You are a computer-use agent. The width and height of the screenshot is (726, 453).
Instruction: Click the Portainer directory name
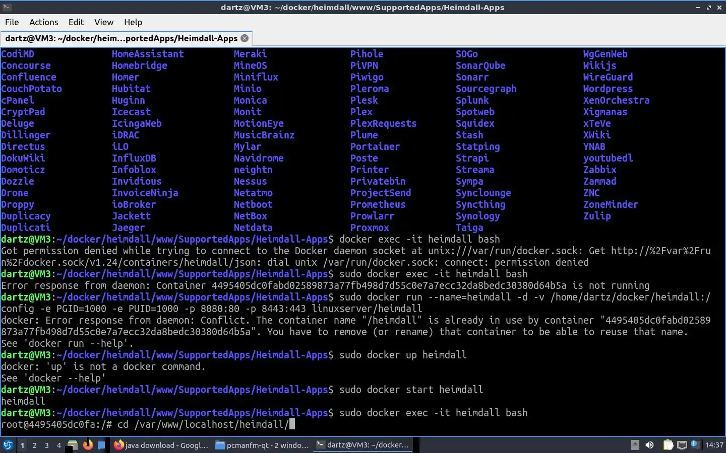tap(375, 146)
